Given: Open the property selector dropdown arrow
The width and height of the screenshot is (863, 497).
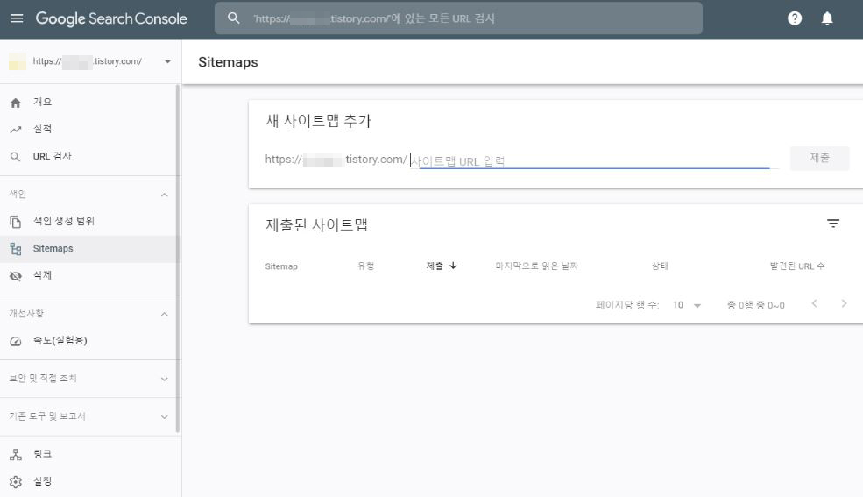Looking at the screenshot, I should pyautogui.click(x=167, y=61).
